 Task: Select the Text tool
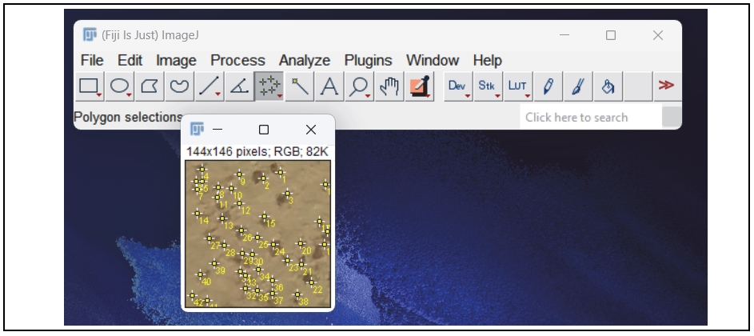[x=329, y=86]
